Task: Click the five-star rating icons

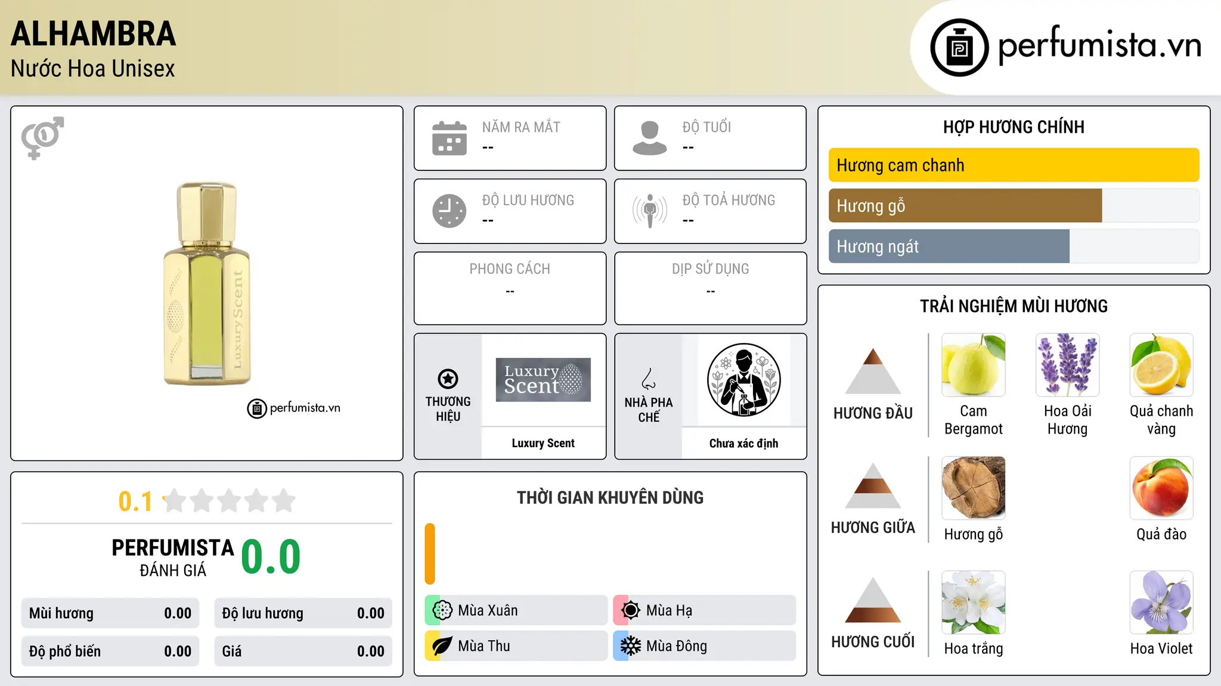Action: [230, 501]
